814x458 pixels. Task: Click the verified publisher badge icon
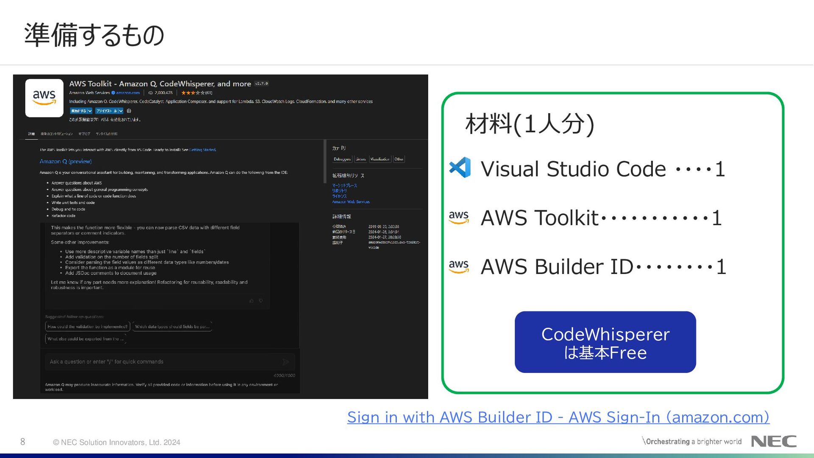click(113, 92)
